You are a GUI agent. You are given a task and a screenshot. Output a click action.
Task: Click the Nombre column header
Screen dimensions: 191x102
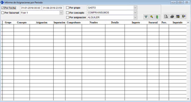click(x=94, y=23)
